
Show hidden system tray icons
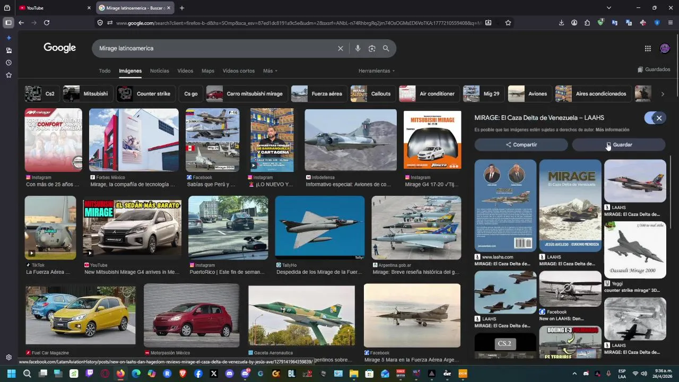pyautogui.click(x=574, y=374)
